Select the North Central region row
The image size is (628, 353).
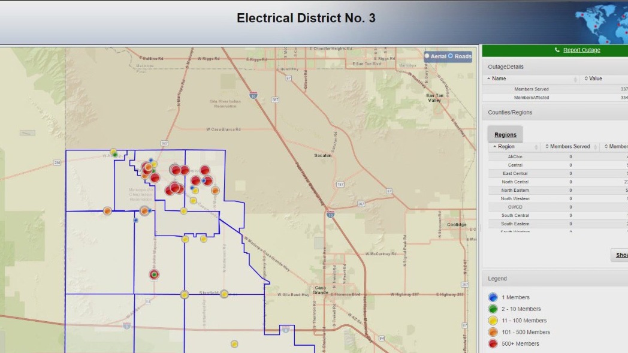514,182
